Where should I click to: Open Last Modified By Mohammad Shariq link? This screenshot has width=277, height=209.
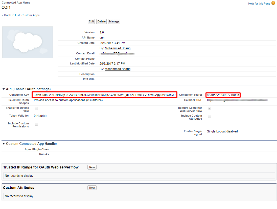118,69
